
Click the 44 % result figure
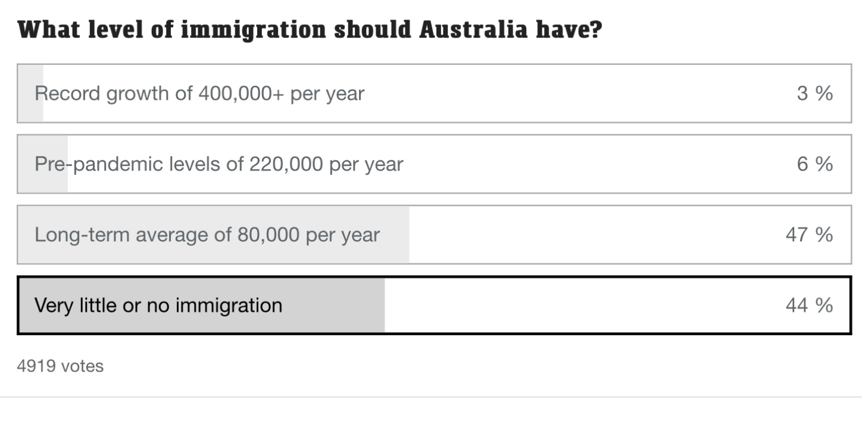[x=809, y=306]
